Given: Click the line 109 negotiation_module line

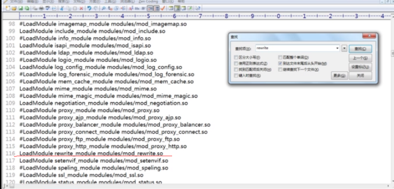Looking at the screenshot, I should 104,103.
